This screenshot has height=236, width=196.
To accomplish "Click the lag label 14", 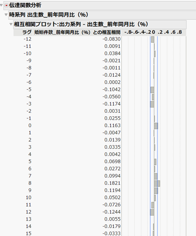I will (x=28, y=226).
